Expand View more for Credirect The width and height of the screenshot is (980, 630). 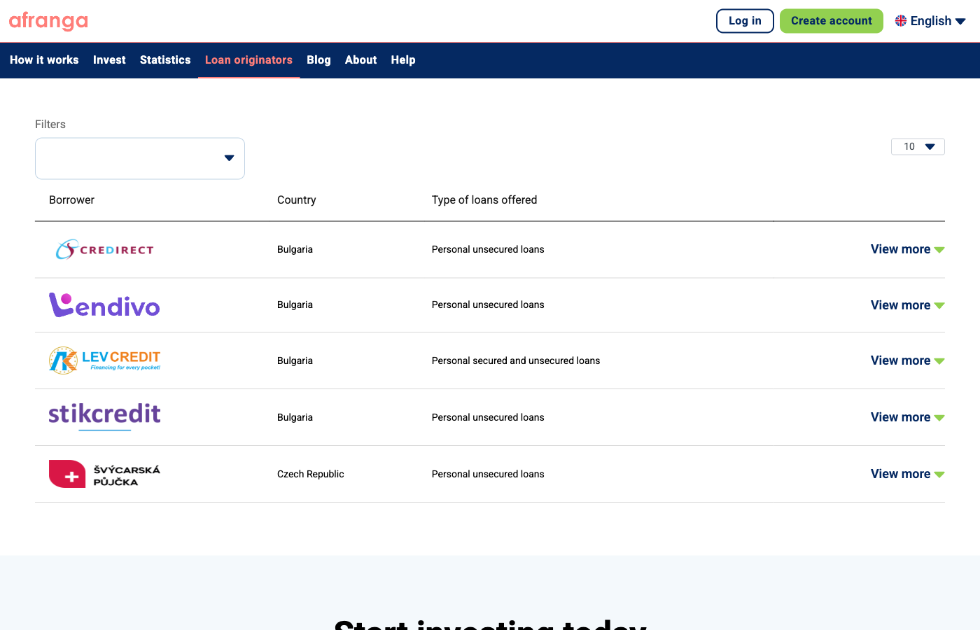(907, 249)
